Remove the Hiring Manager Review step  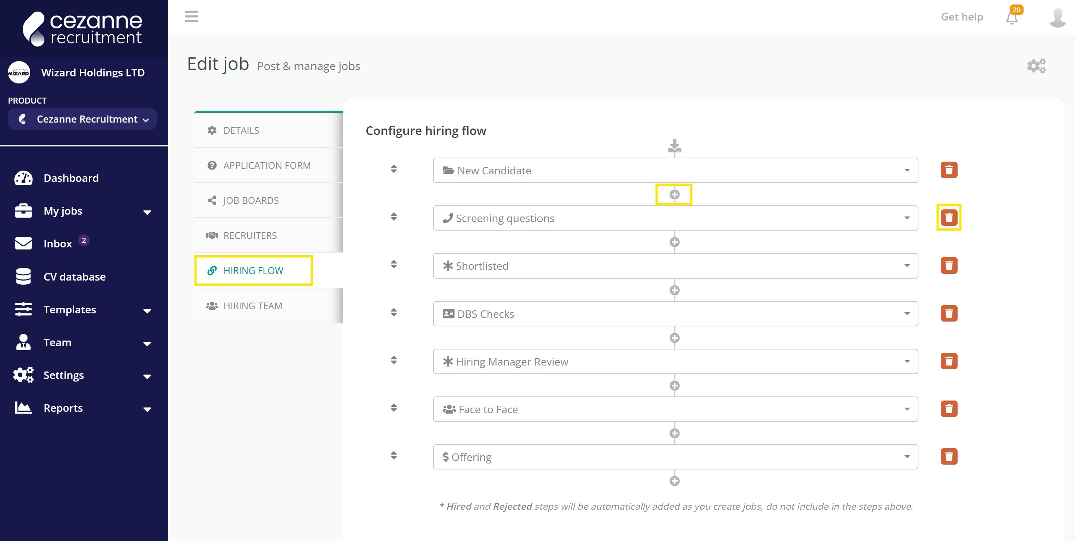tap(949, 361)
